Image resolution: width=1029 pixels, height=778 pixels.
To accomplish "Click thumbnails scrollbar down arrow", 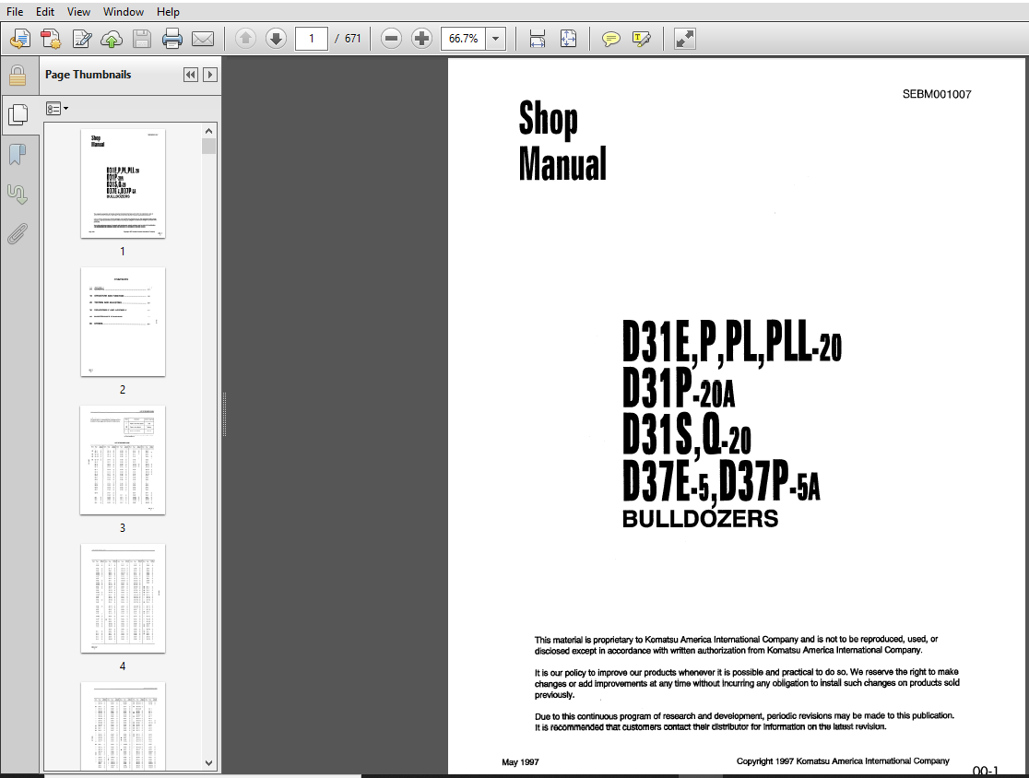I will (208, 763).
